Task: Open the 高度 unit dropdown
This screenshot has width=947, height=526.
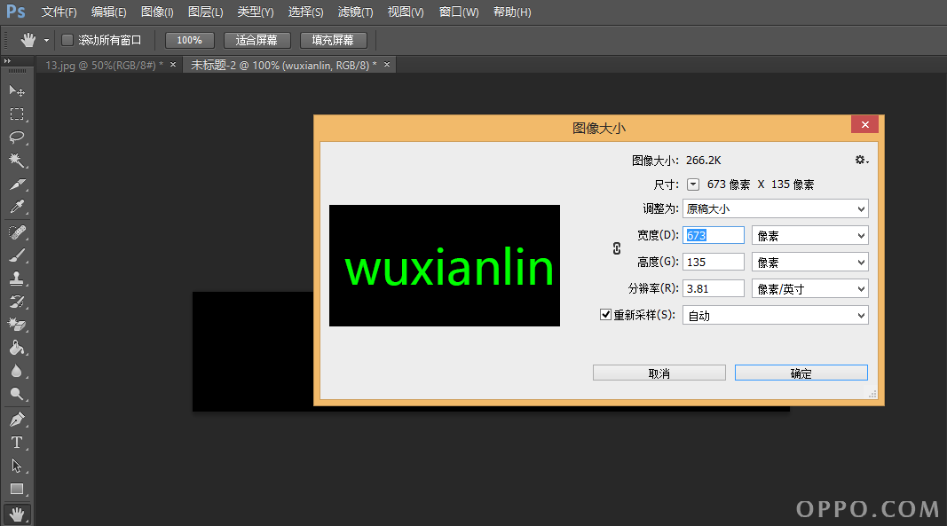Action: (810, 262)
